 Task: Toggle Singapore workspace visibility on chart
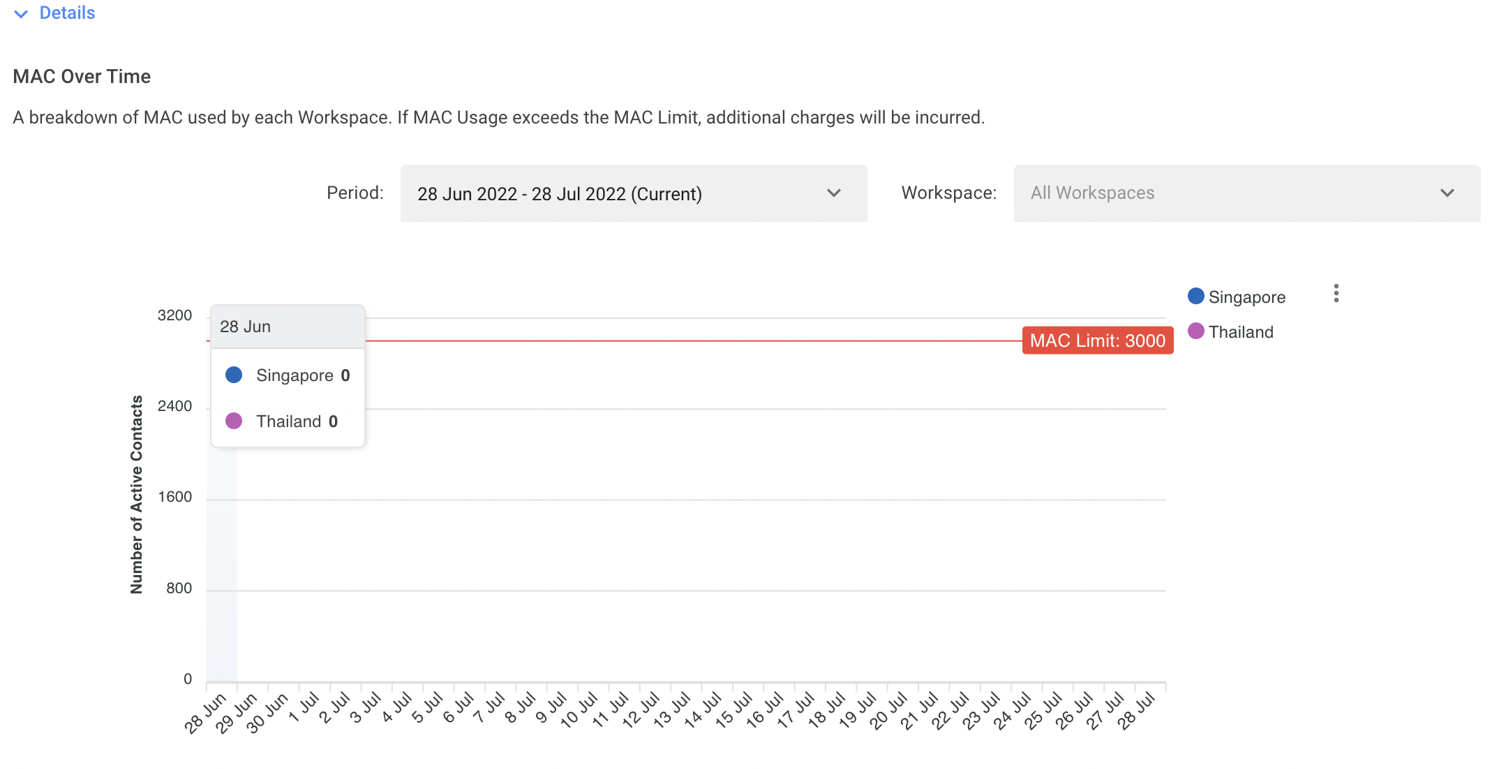point(1237,295)
